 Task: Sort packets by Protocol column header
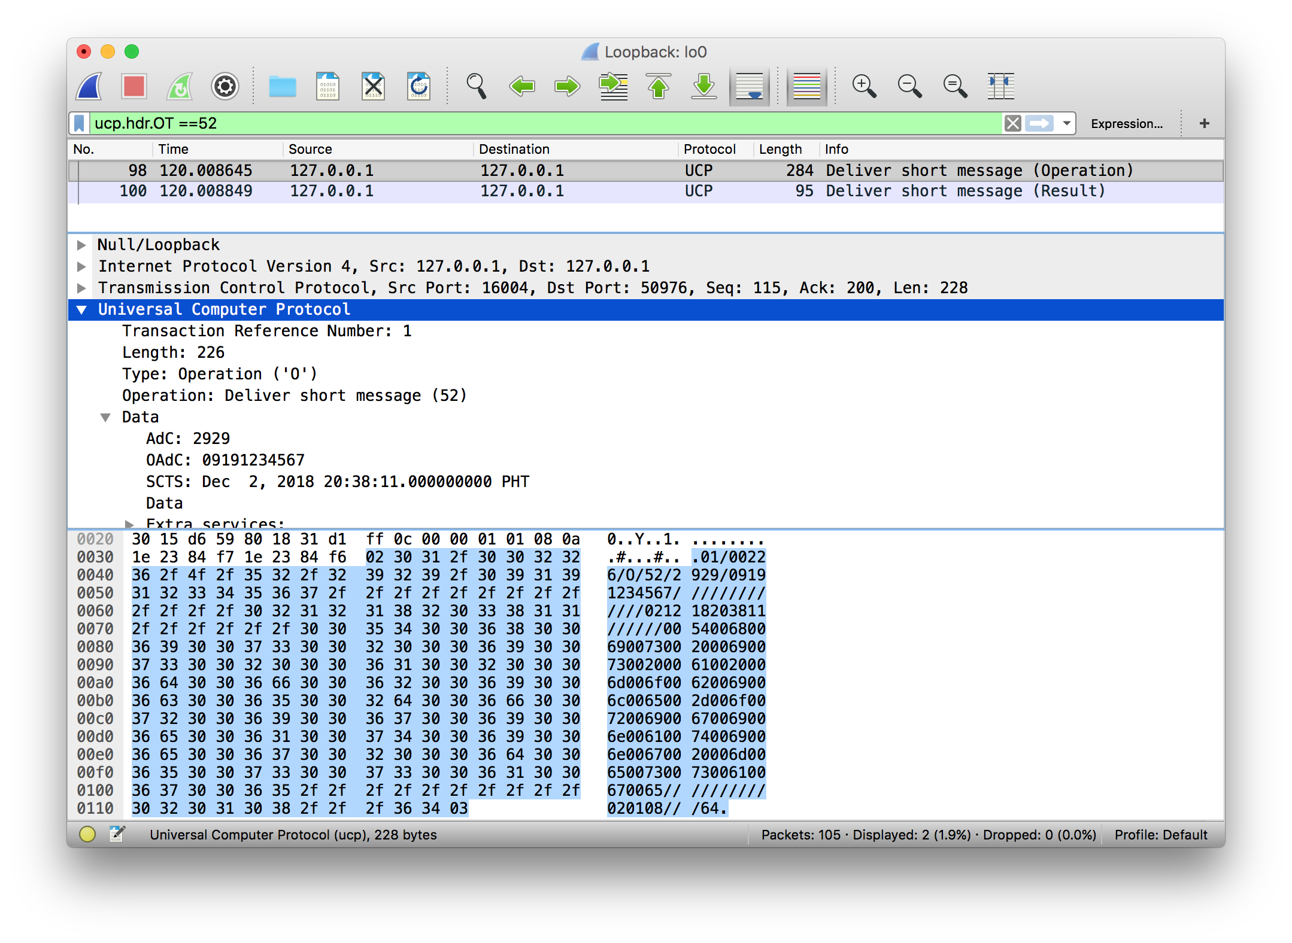pyautogui.click(x=709, y=150)
